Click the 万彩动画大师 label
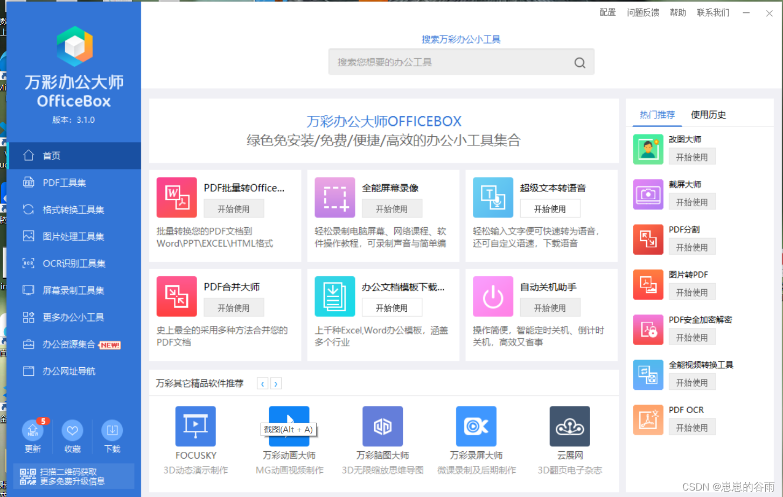The image size is (783, 497). pos(289,456)
